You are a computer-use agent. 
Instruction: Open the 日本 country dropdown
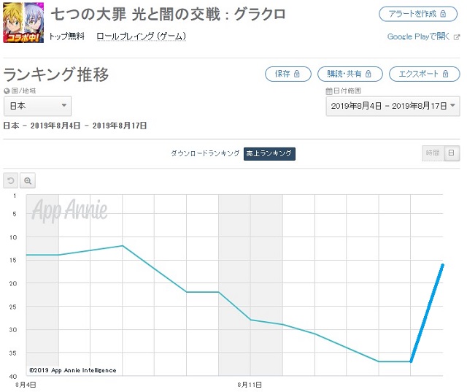click(x=37, y=106)
